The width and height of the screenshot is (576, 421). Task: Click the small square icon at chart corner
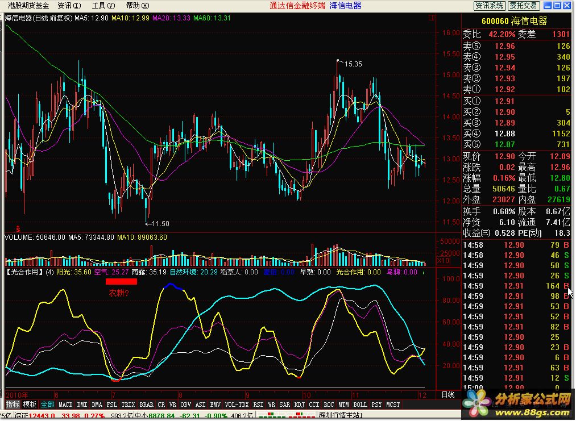[432, 18]
